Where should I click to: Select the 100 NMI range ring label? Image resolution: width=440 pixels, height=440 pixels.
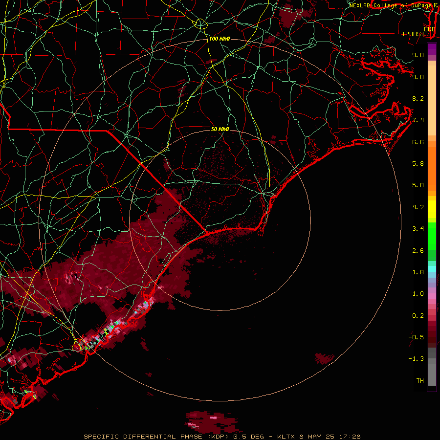(x=220, y=39)
